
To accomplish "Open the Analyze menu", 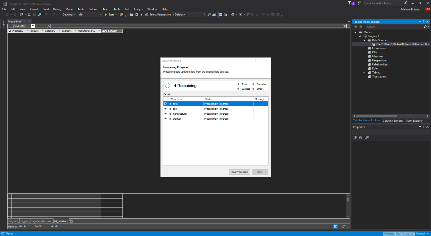I will tap(138, 9).
